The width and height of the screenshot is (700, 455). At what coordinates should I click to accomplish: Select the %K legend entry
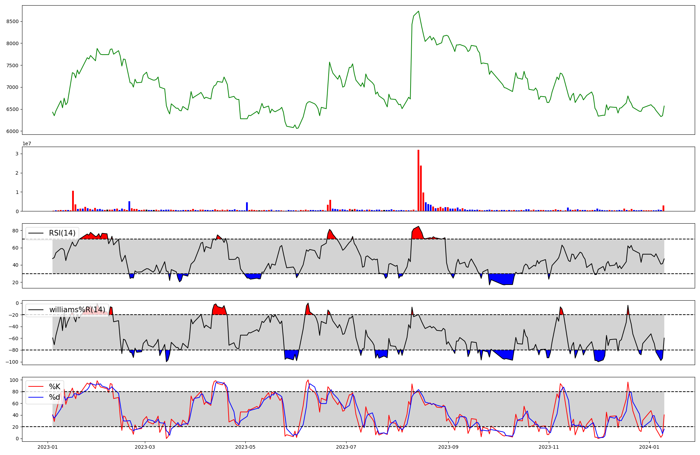[x=55, y=387]
